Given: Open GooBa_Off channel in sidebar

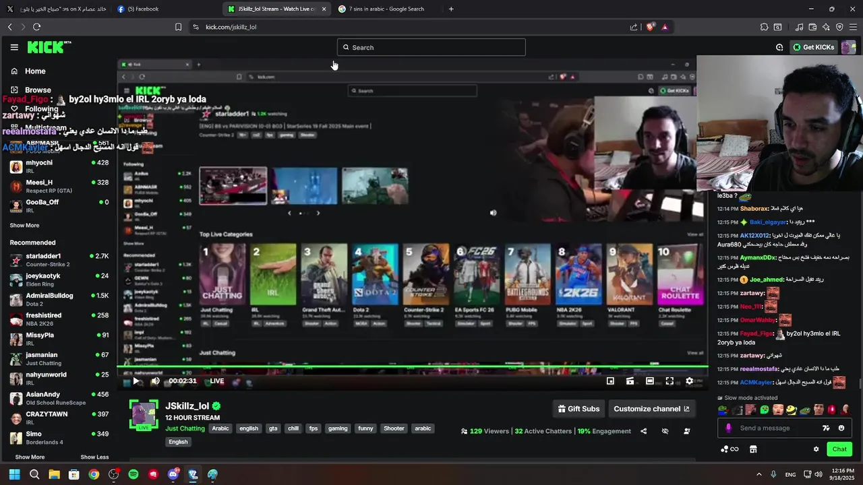Looking at the screenshot, I should click(x=59, y=205).
